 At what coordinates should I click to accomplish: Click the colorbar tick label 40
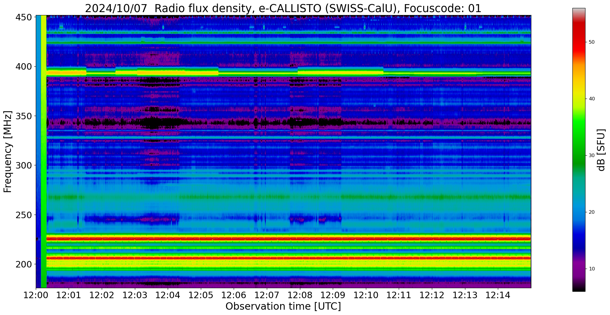coord(592,99)
